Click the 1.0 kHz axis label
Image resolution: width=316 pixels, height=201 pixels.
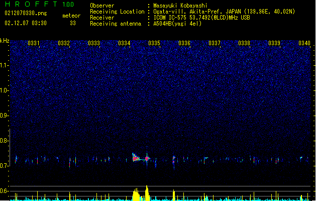4,90
